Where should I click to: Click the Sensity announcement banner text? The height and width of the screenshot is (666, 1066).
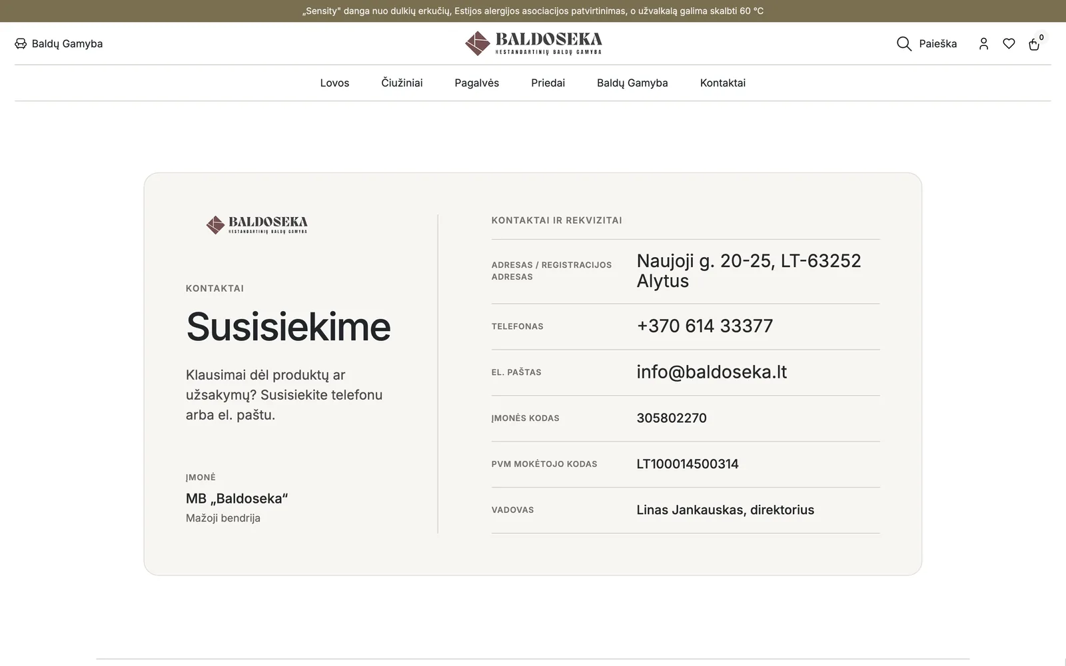pos(533,11)
